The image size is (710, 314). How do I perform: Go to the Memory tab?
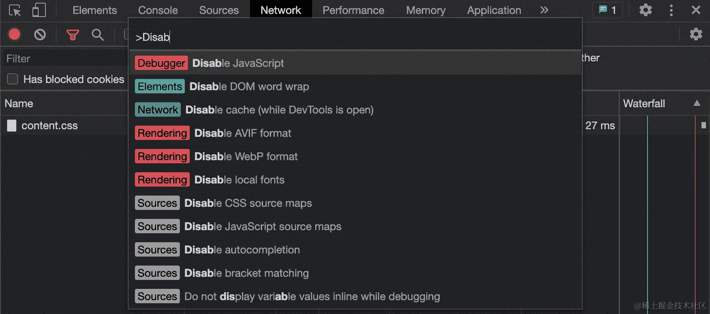[426, 10]
